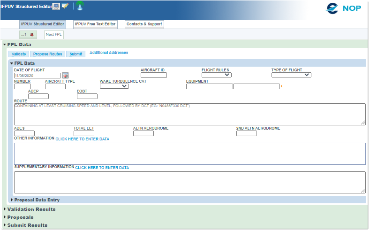The image size is (370, 231).
Task: Click the pencil edit icon in the header
Action: (65, 6)
